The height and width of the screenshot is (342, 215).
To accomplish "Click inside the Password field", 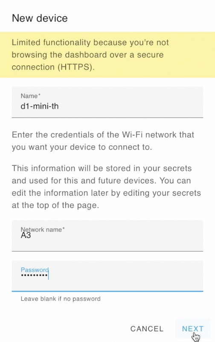I will (x=107, y=276).
